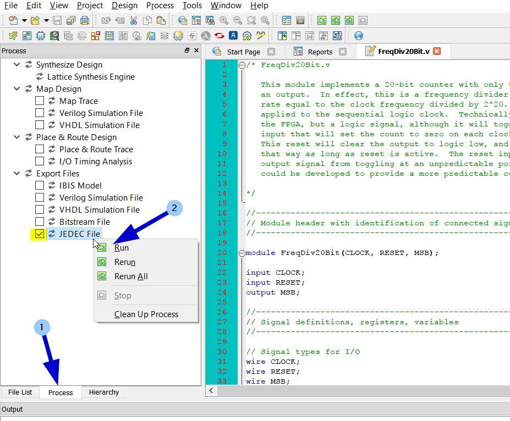This screenshot has width=510, height=421.
Task: Choose Rerun All from the context menu
Action: [146, 276]
